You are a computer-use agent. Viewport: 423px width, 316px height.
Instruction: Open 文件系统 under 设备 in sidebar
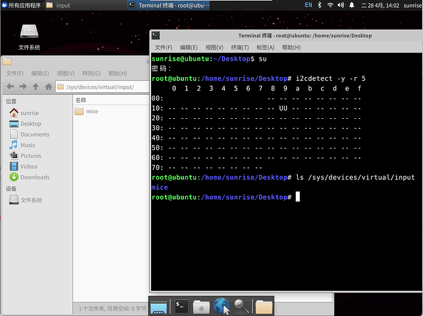click(26, 200)
